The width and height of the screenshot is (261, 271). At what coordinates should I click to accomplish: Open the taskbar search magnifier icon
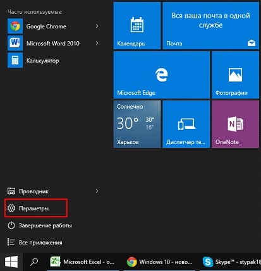(34, 262)
